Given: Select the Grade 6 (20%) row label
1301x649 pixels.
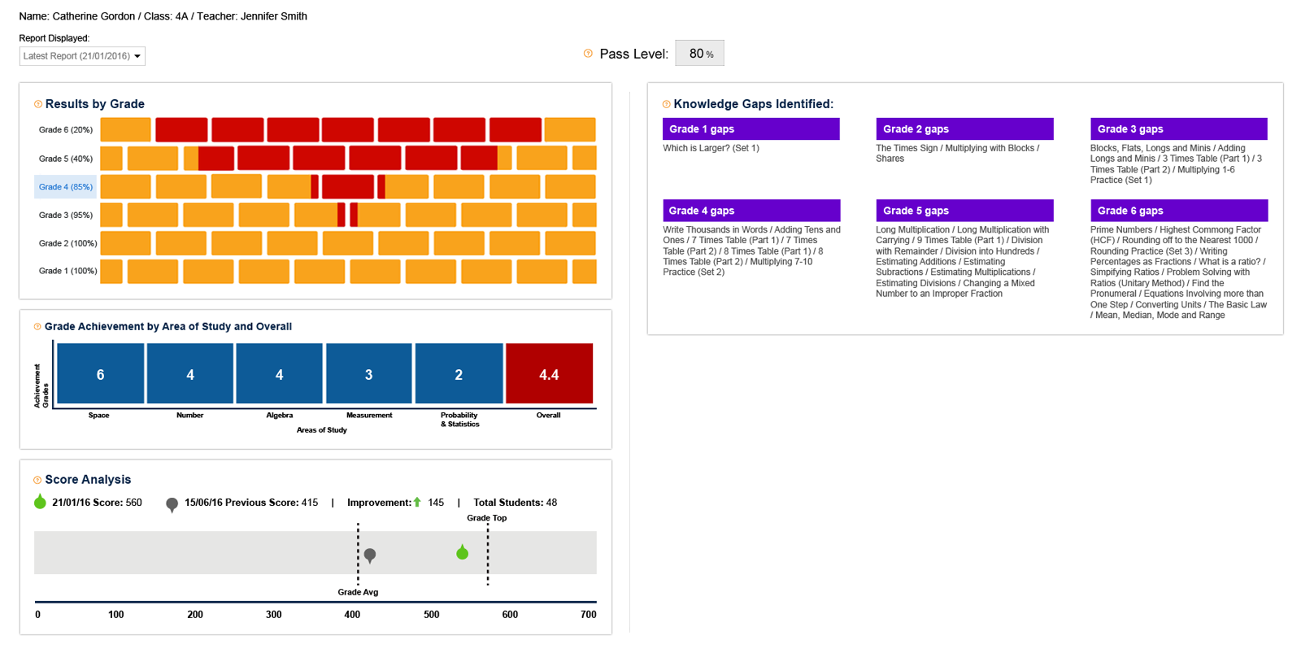Looking at the screenshot, I should (66, 130).
